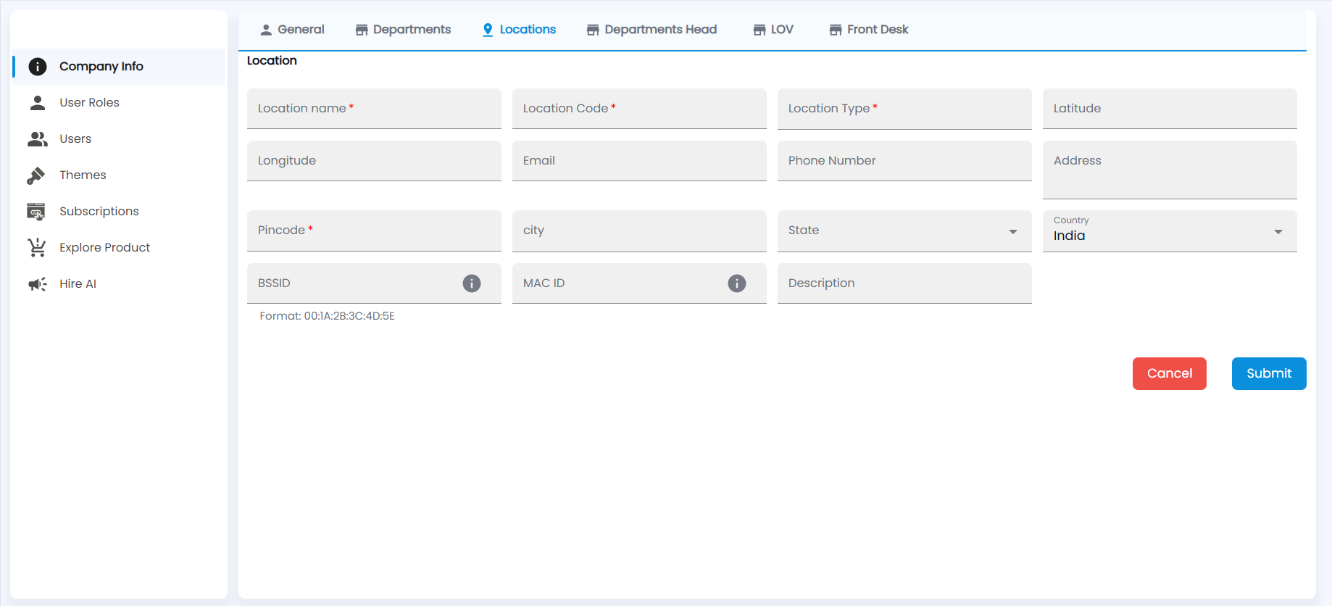Open the Country dropdown showing India
This screenshot has height=606, width=1332.
pyautogui.click(x=1170, y=231)
